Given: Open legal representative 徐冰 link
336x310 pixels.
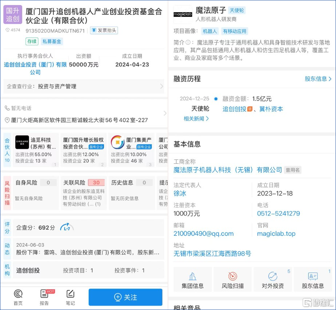Looking at the screenshot, I should [180, 193].
